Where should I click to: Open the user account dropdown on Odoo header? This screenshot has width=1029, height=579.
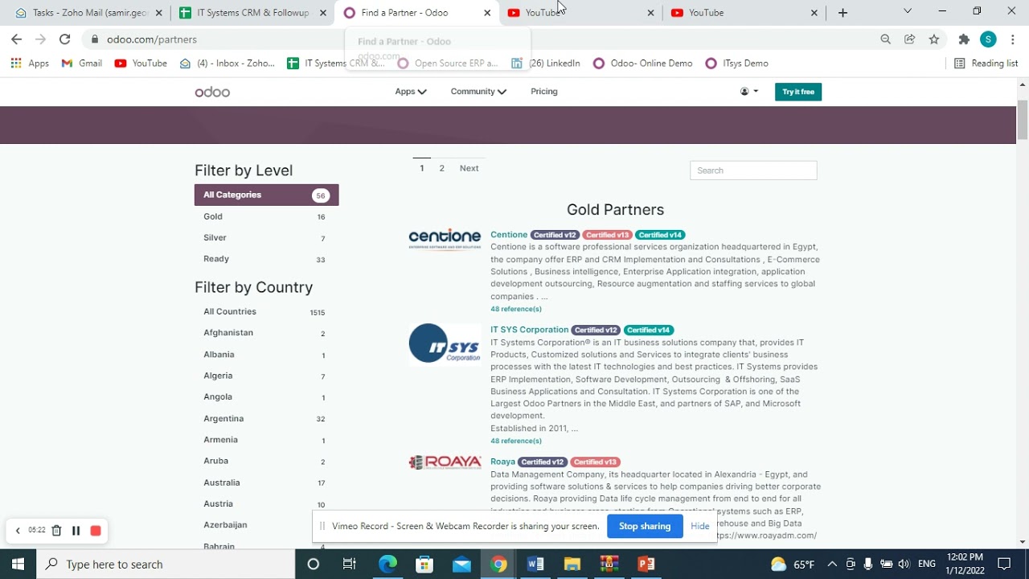(x=749, y=92)
